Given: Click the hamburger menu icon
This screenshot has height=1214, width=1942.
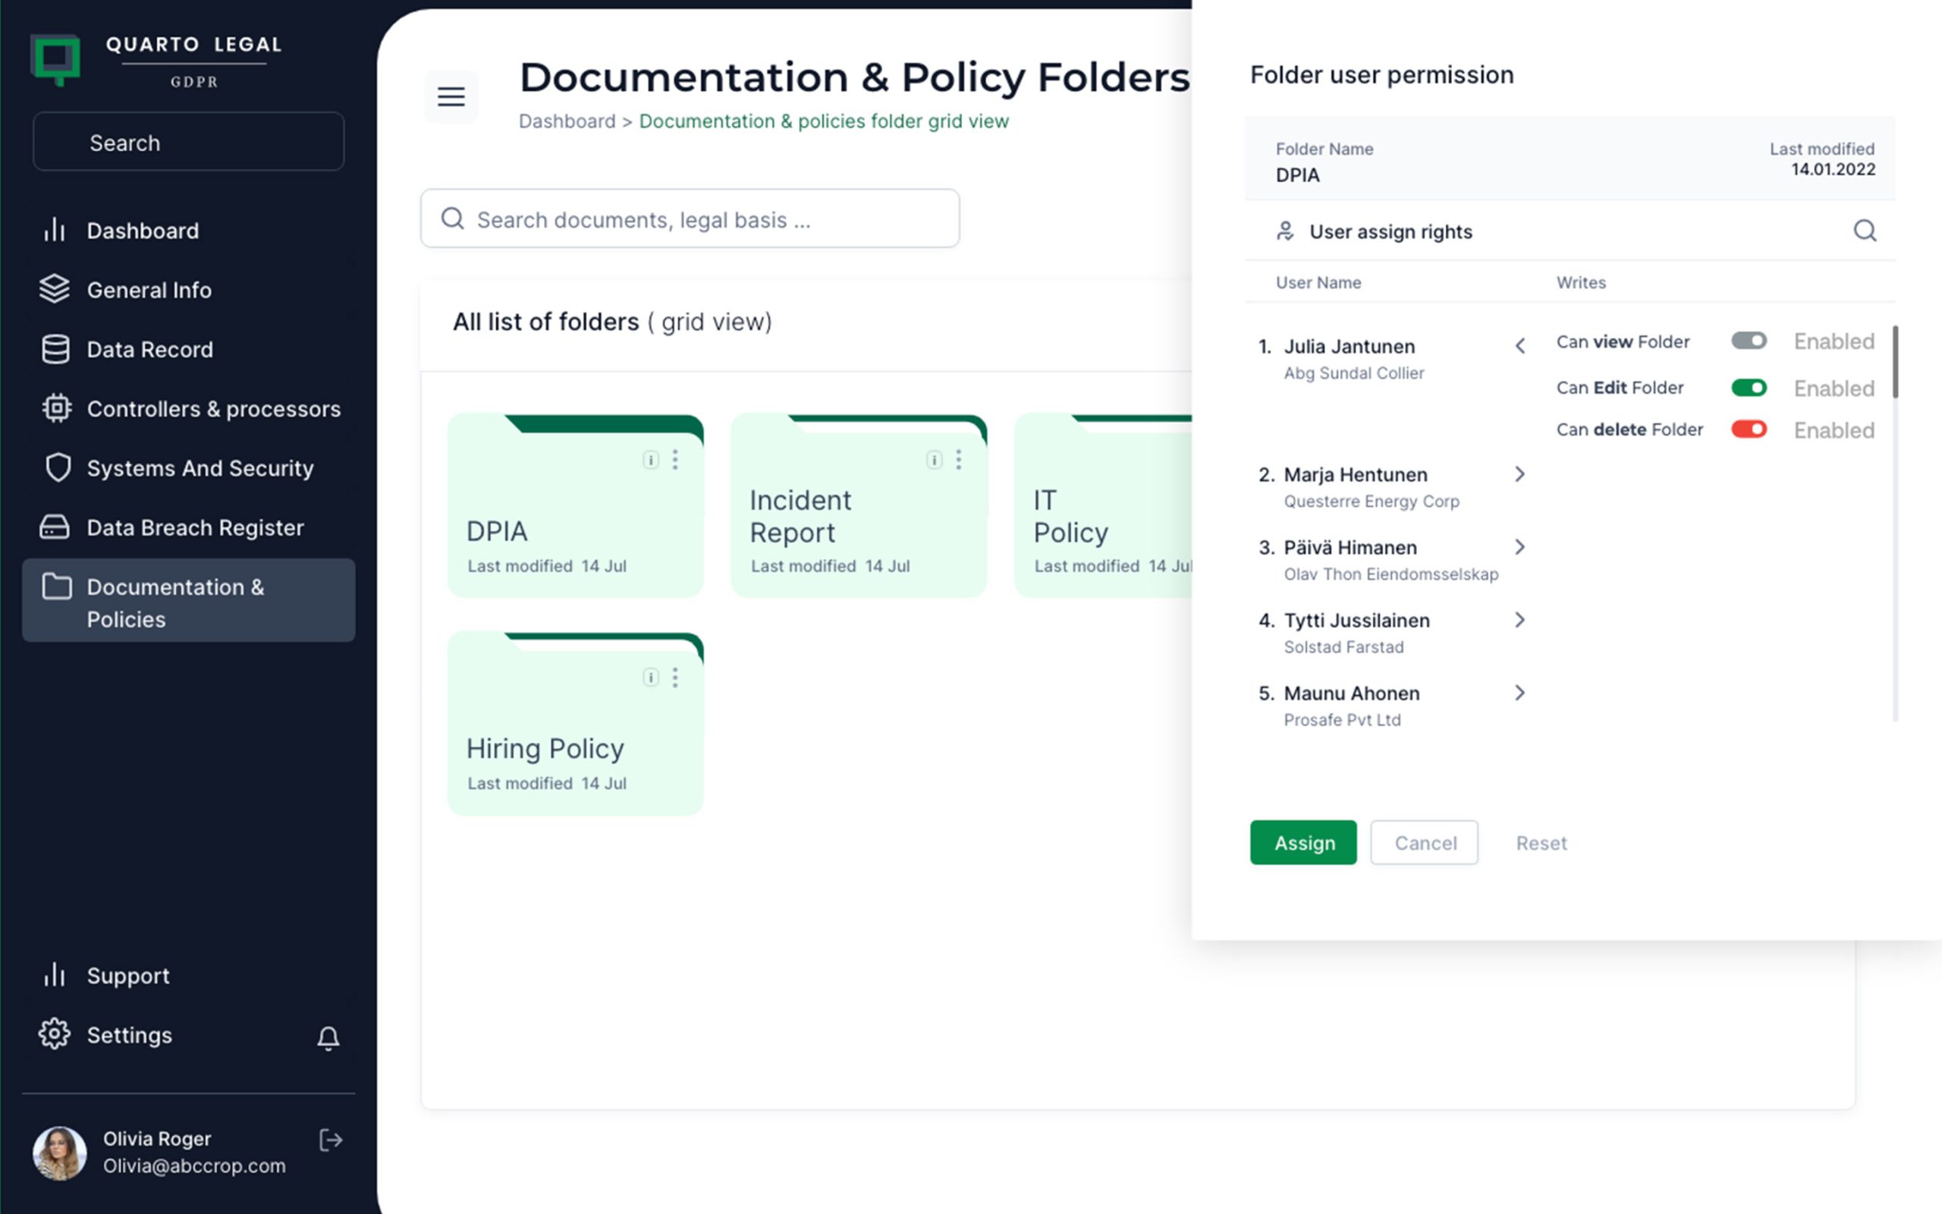Looking at the screenshot, I should click(x=451, y=96).
